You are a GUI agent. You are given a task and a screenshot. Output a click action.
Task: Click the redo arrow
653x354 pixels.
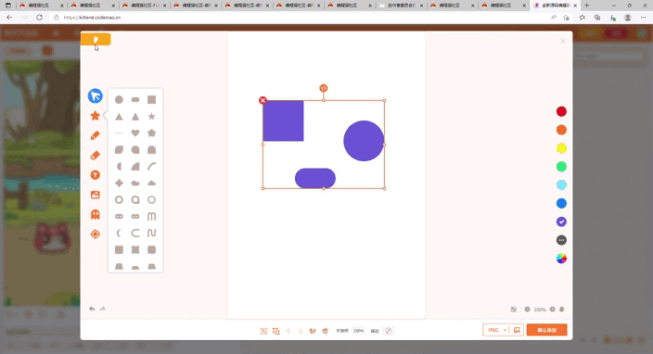[103, 309]
